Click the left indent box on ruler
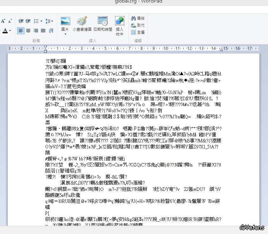This screenshot has width=268, height=234. coord(45,51)
